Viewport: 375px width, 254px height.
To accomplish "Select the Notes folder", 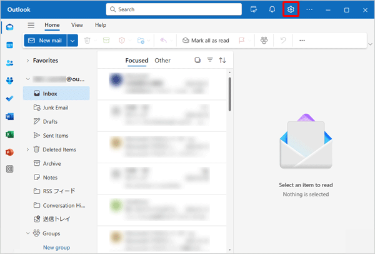I will [56, 178].
